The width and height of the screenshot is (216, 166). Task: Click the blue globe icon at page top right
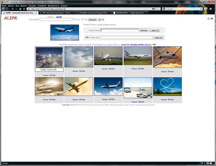(212, 19)
